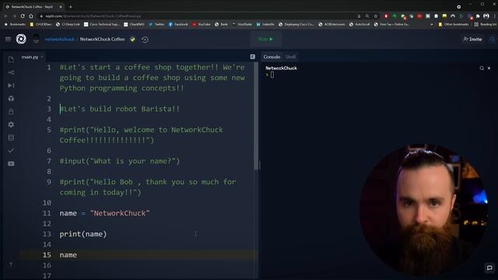
Task: Close the NetworkChuck Coffee browser tab
Action: click(61, 7)
